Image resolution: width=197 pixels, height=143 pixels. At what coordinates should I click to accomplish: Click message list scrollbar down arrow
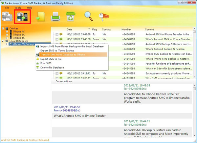pos(194,77)
